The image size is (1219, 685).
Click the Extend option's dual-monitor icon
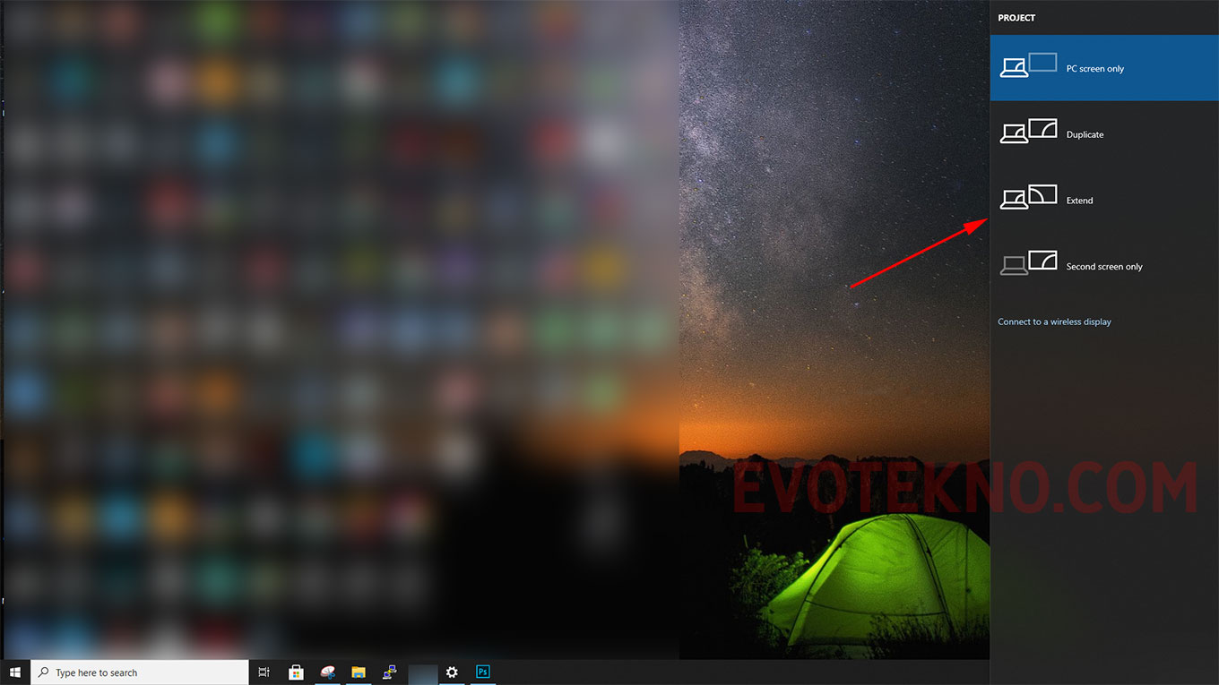1028,197
